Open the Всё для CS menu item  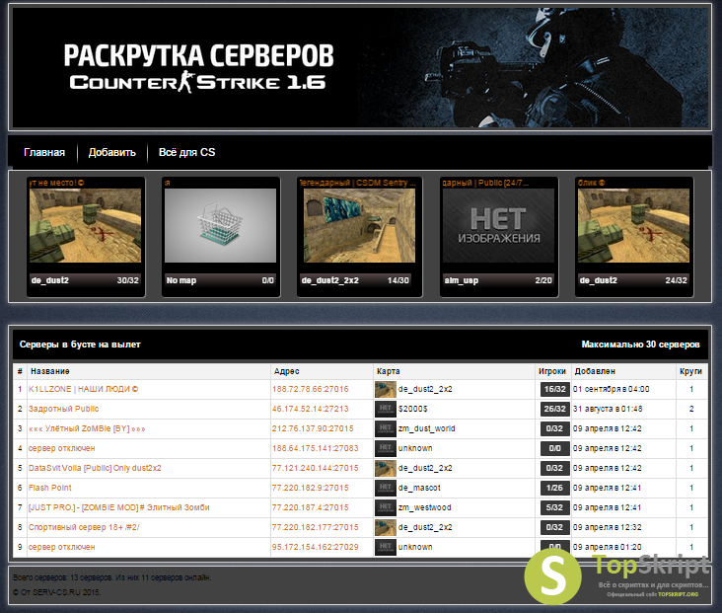(x=186, y=153)
